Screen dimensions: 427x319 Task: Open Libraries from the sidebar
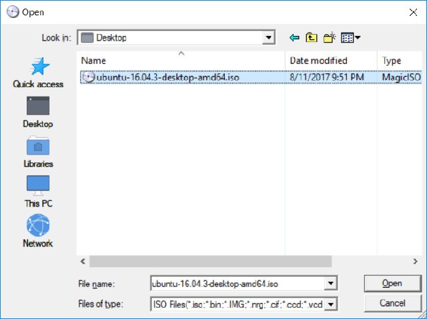tap(38, 152)
